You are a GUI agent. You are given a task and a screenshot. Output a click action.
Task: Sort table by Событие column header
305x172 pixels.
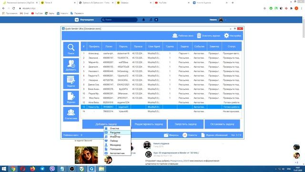199,46
